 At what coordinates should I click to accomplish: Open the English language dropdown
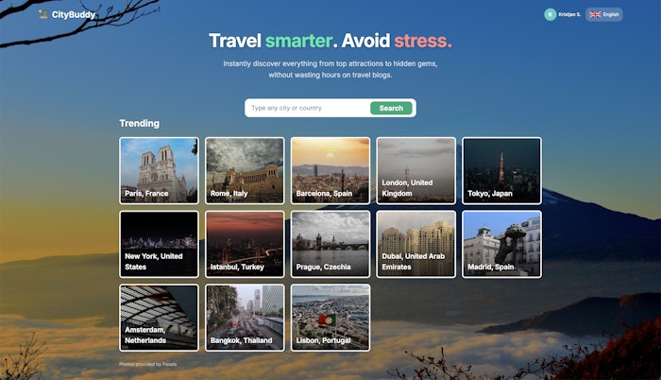tap(603, 14)
